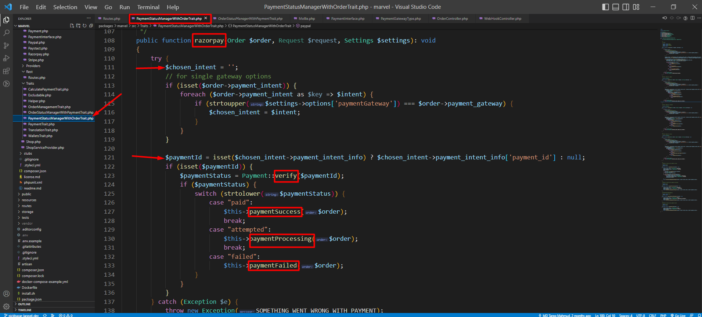
Task: Collapse the Traits folder
Action: tap(30, 84)
